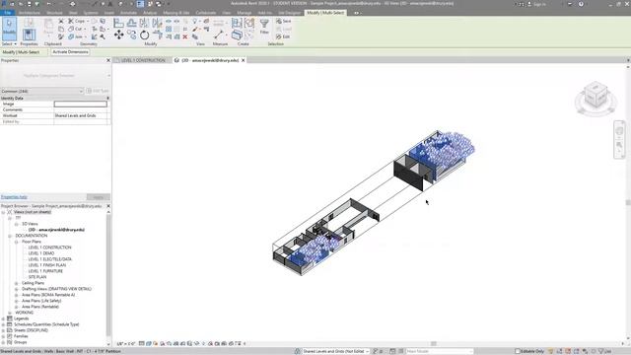Open the Properties help link
Image resolution: width=631 pixels, height=355 pixels.
coord(14,197)
